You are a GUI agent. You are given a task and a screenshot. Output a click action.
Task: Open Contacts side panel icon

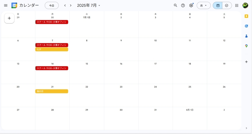[x=246, y=36]
